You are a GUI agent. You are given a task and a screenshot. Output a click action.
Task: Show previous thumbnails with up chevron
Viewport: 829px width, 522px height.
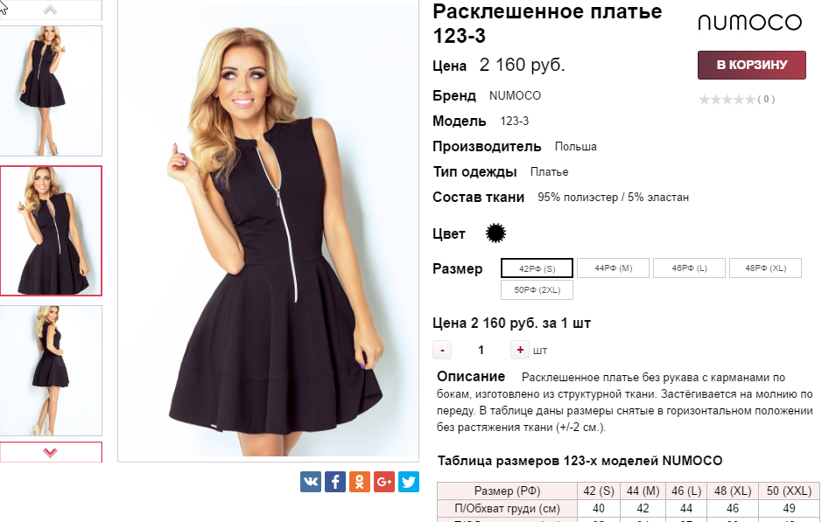tap(50, 10)
